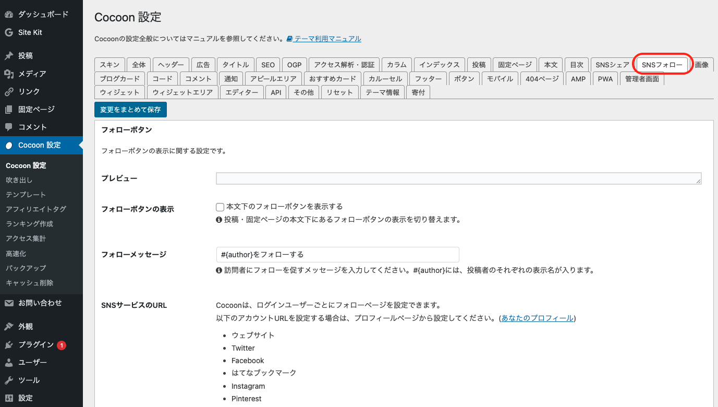The width and height of the screenshot is (718, 407).
Task: Select the おすすめカード tab
Action: (333, 79)
